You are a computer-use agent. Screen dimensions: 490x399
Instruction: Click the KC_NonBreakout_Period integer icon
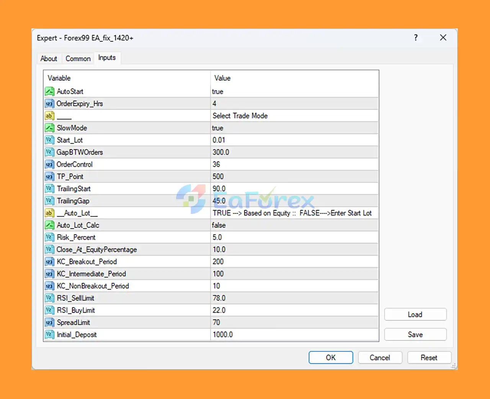click(50, 286)
